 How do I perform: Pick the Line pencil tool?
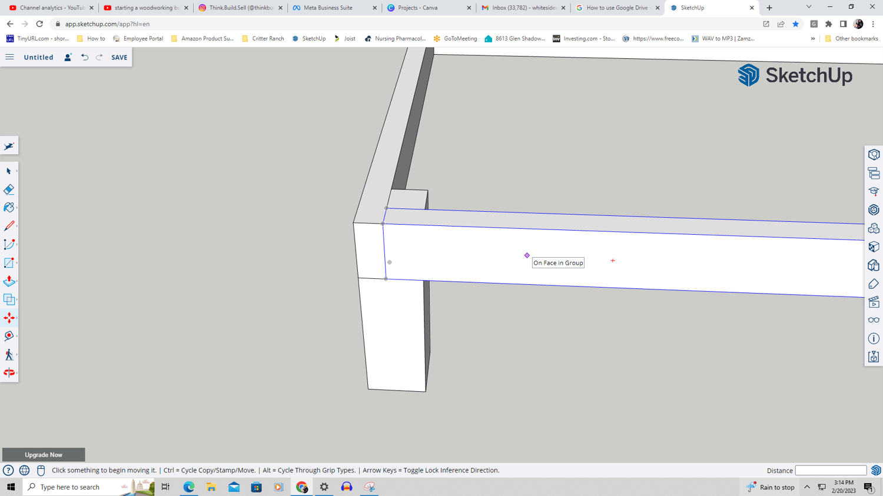[x=9, y=226]
